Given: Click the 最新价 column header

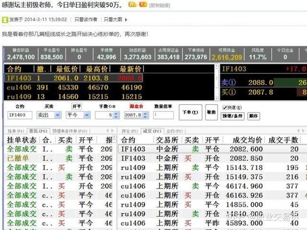Looking at the screenshot, I should pos(130,69).
